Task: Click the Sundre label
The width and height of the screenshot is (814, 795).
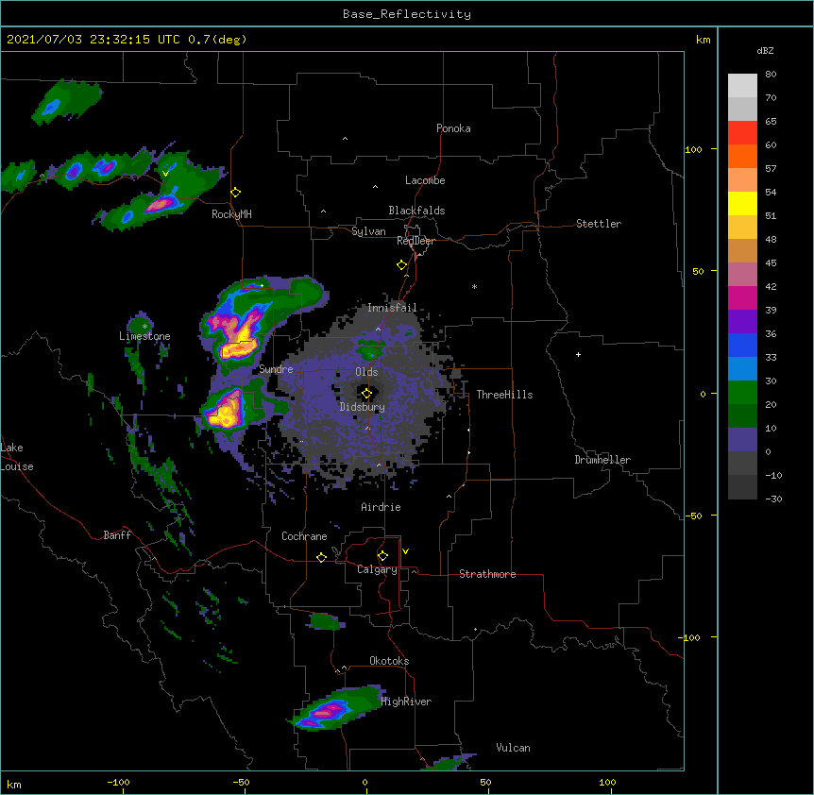Action: [276, 369]
